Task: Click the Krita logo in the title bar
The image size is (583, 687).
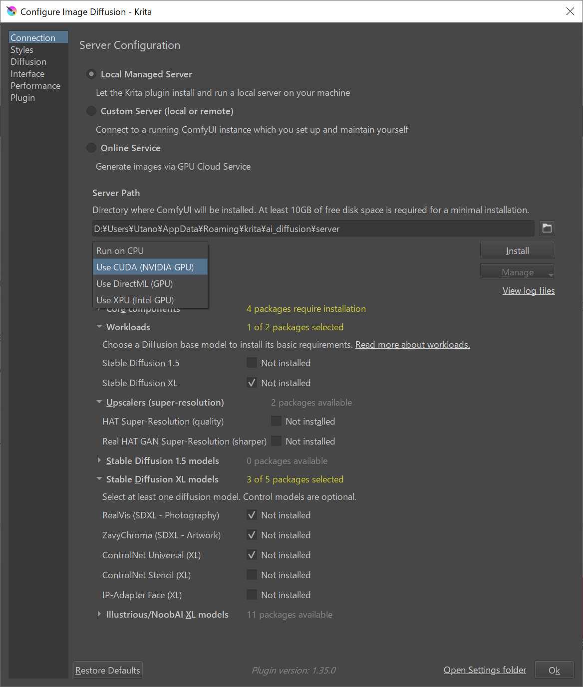Action: pos(11,11)
